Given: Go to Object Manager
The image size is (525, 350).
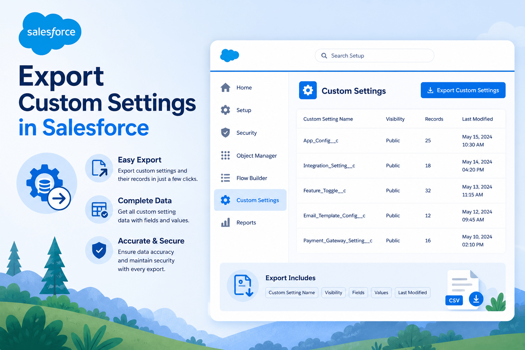Looking at the screenshot, I should [250, 156].
